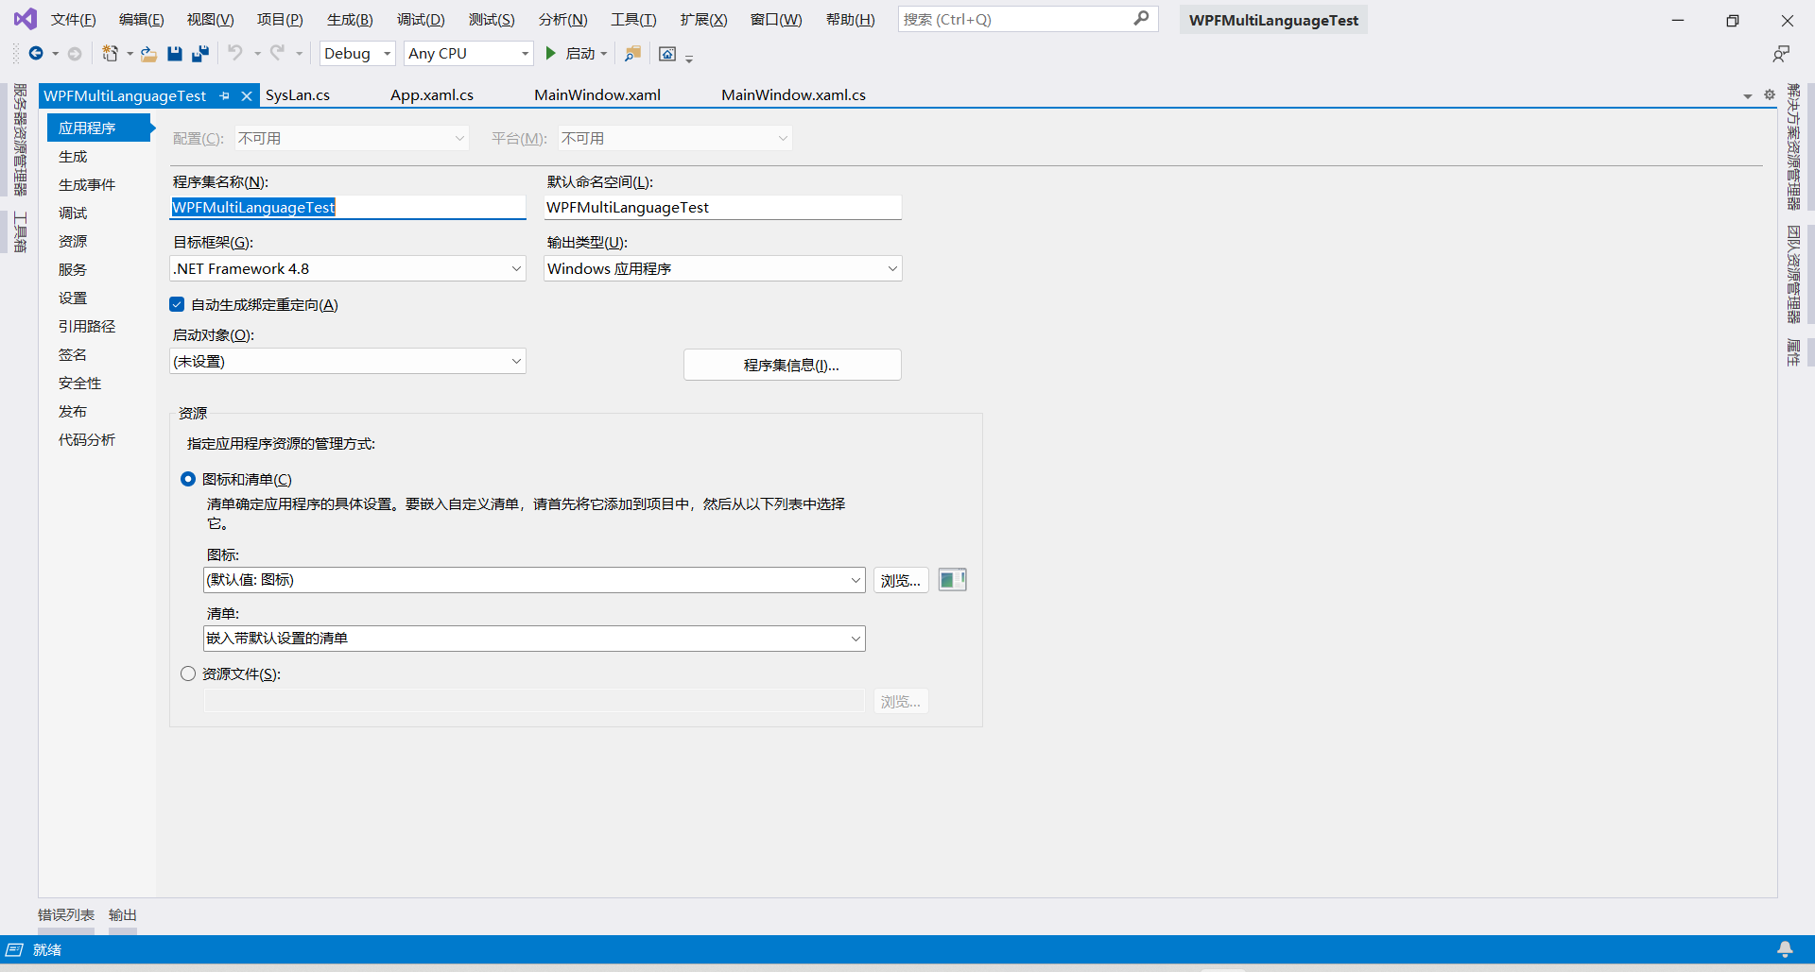This screenshot has width=1815, height=972.
Task: Click the Visual Studio logo icon
Action: click(x=26, y=19)
